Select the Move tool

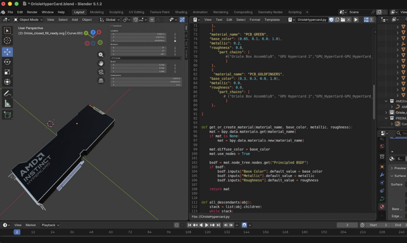[x=7, y=52]
